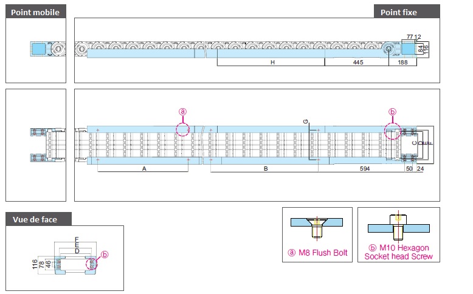The width and height of the screenshot is (473, 294).
Task: Click dimension label A under the top view
Action: pyautogui.click(x=143, y=169)
